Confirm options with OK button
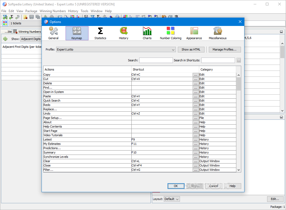This screenshot has width=286, height=210. click(176, 186)
